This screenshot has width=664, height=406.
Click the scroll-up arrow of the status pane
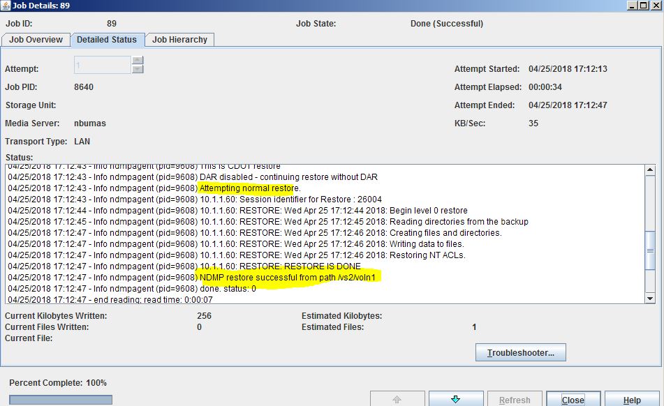coord(650,168)
